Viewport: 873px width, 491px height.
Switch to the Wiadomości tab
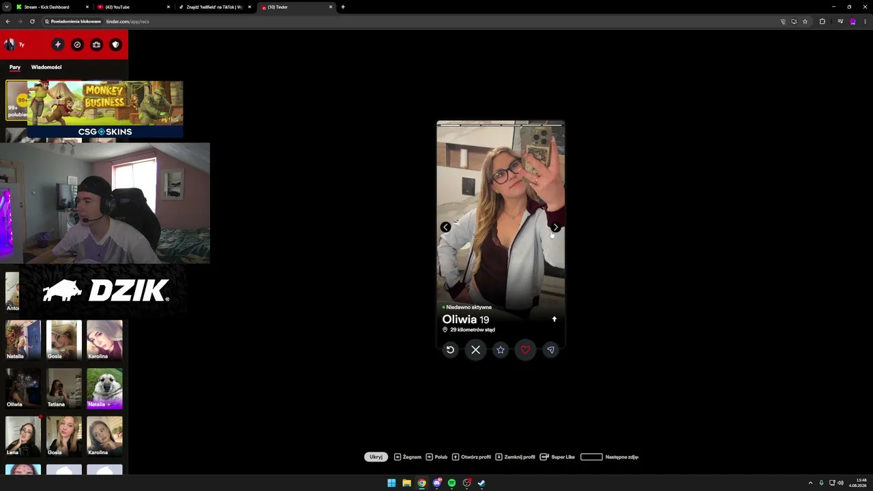click(x=46, y=67)
